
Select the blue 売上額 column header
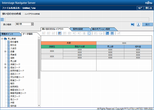pos(110,47)
